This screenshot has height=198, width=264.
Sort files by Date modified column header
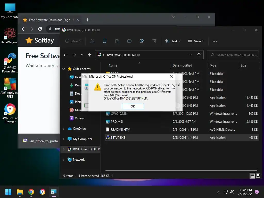(182, 65)
